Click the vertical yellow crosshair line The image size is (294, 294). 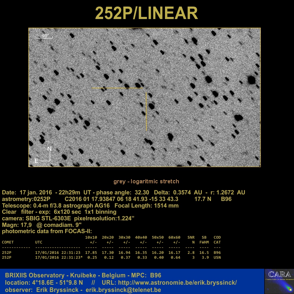coord(146,111)
